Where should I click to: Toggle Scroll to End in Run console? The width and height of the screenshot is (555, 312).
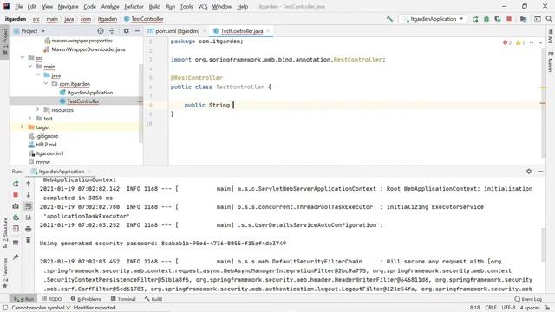pyautogui.click(x=29, y=218)
